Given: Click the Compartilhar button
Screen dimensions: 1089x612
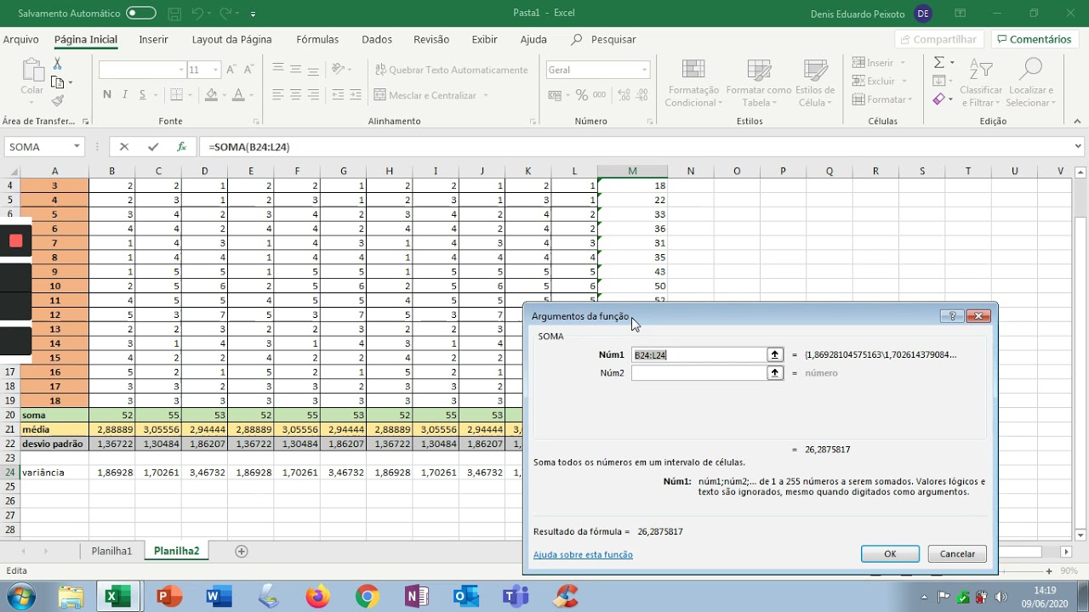Looking at the screenshot, I should coord(939,39).
